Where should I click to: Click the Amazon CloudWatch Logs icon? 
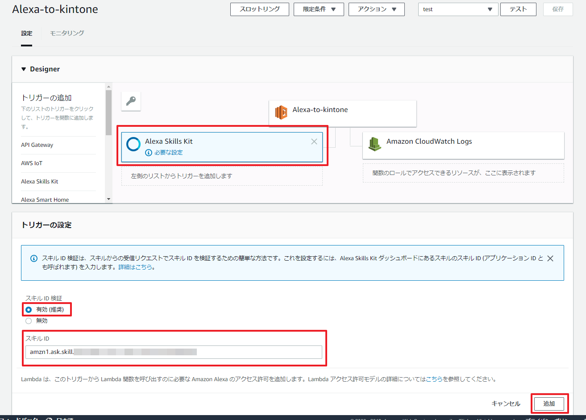coord(374,144)
